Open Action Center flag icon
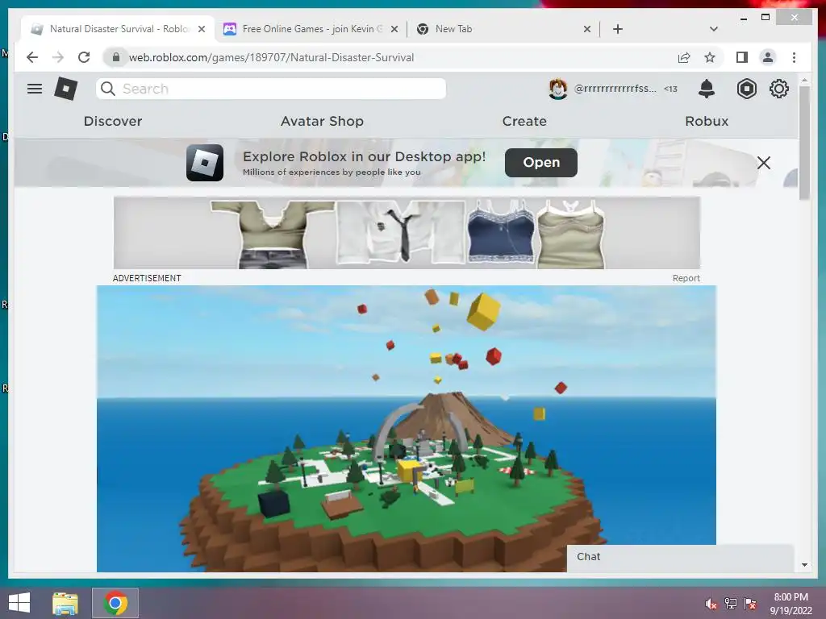The height and width of the screenshot is (619, 826). 750,604
